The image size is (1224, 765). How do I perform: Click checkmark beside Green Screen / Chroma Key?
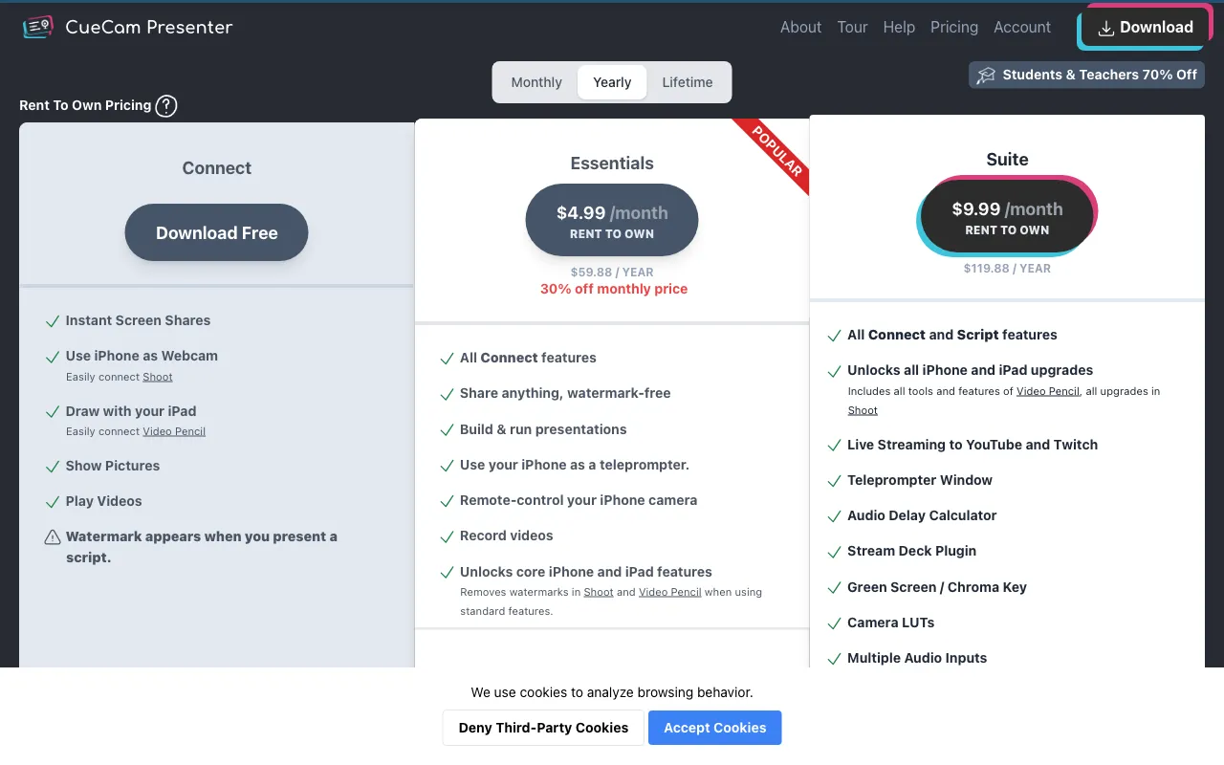pyautogui.click(x=834, y=588)
